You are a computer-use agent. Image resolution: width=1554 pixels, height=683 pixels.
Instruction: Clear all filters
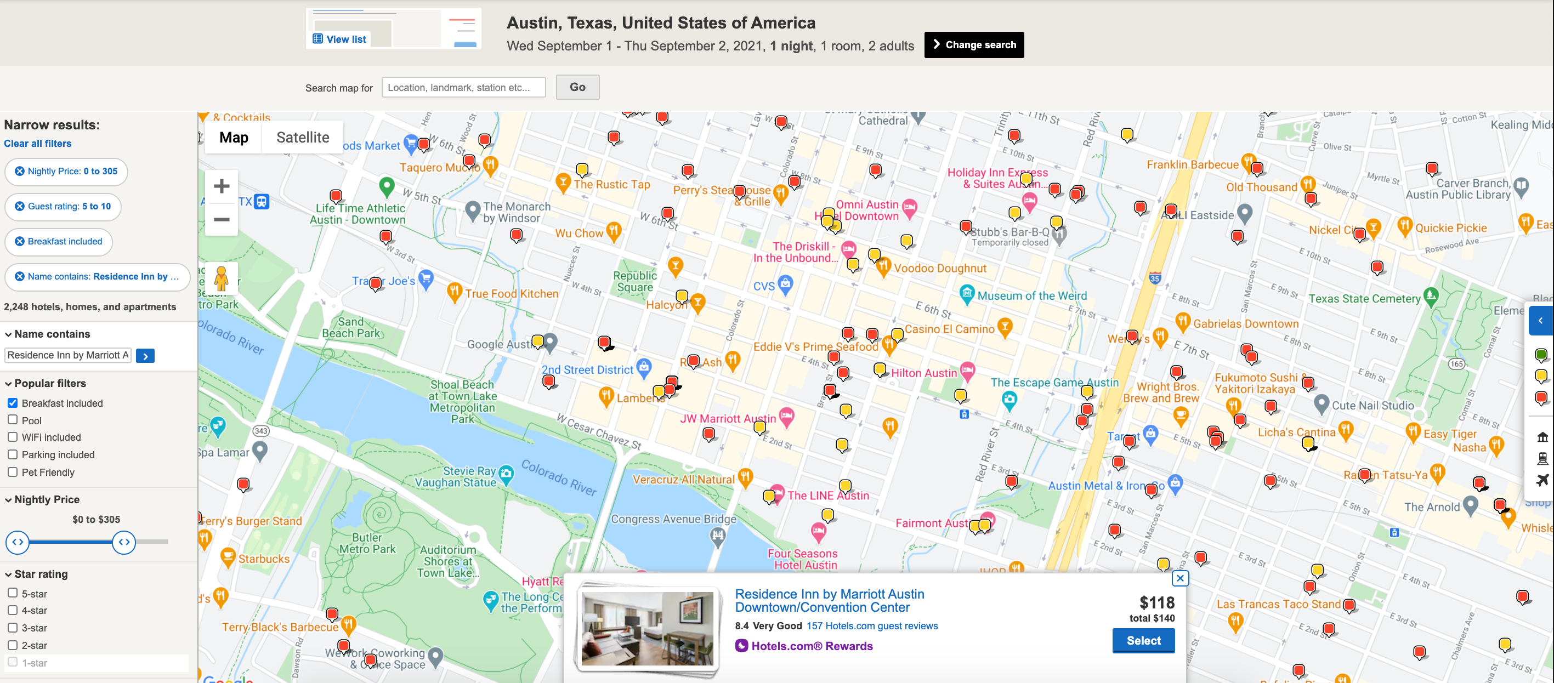coord(37,144)
